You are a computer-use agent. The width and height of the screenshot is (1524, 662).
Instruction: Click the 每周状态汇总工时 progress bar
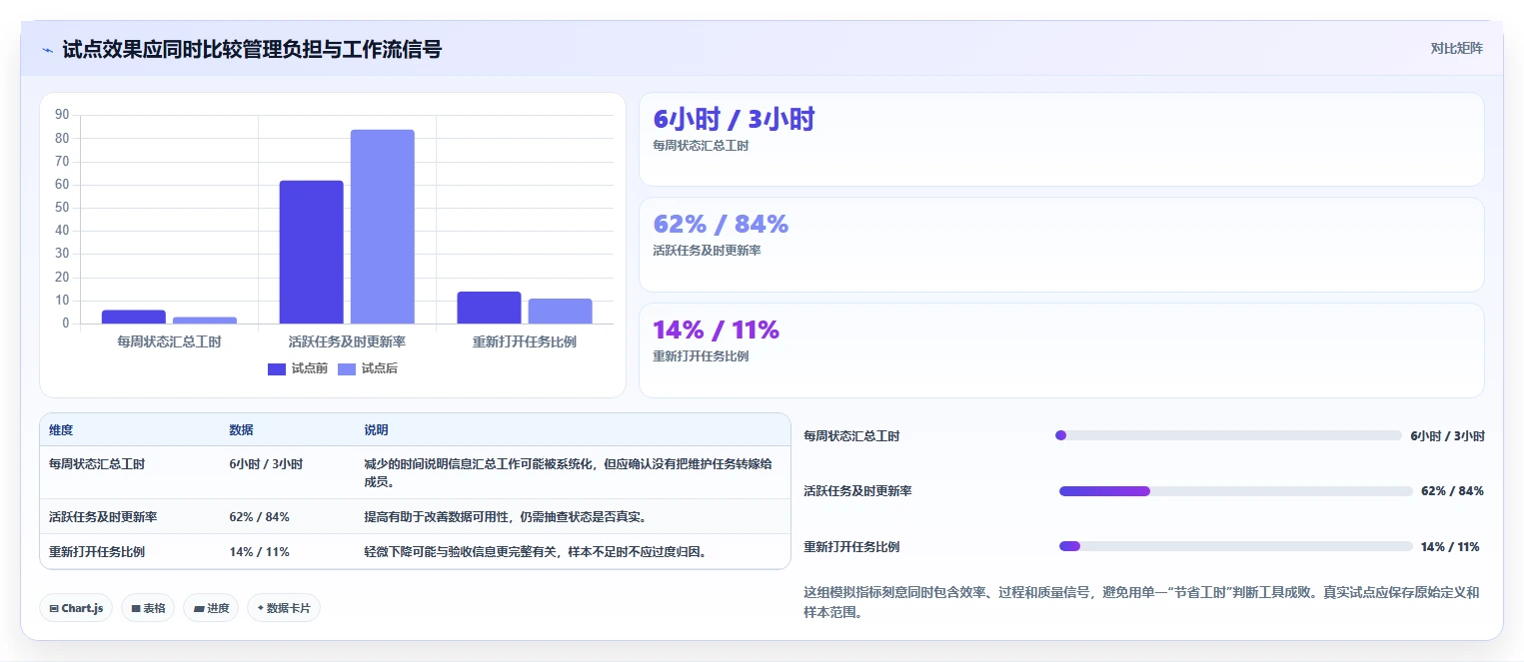click(1228, 435)
